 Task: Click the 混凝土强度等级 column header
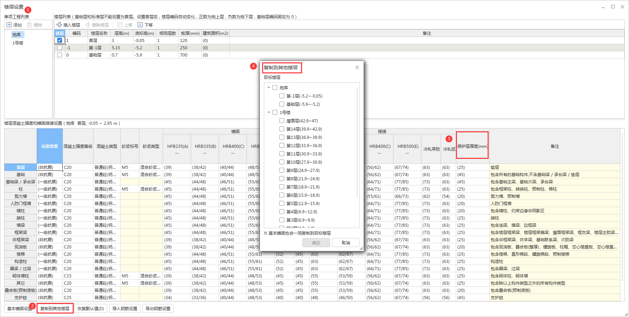click(78, 146)
